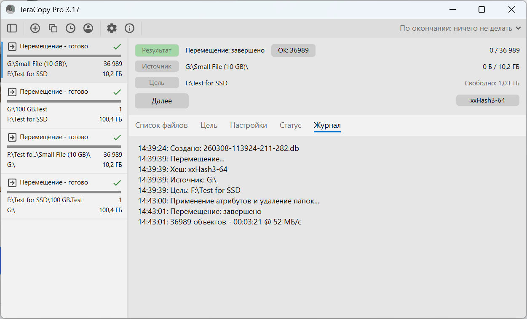Click move arrow icon of G:\Small File task

12,46
